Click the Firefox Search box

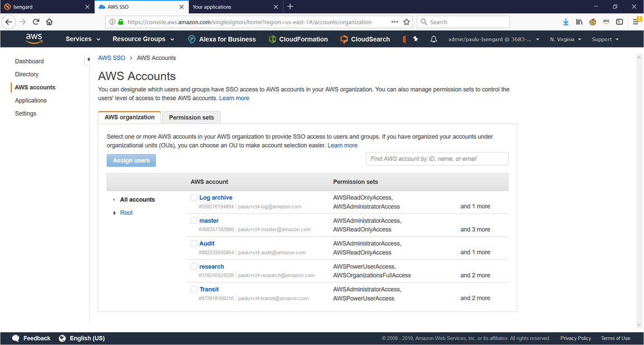point(463,22)
